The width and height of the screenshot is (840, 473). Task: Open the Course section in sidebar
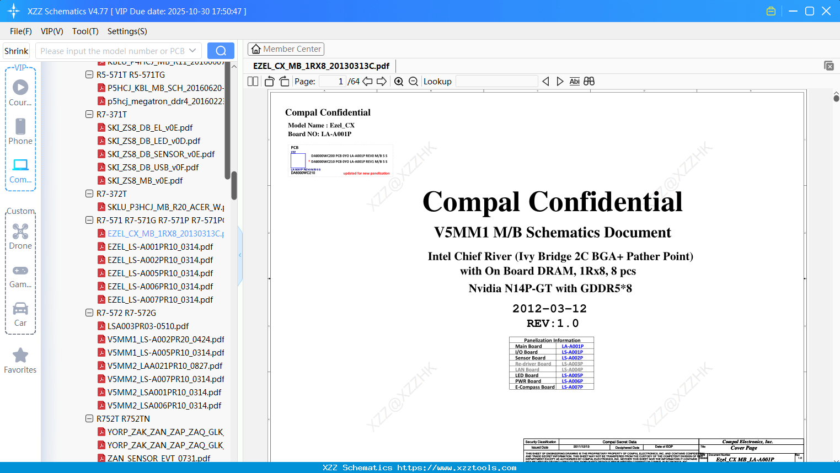[x=20, y=93]
